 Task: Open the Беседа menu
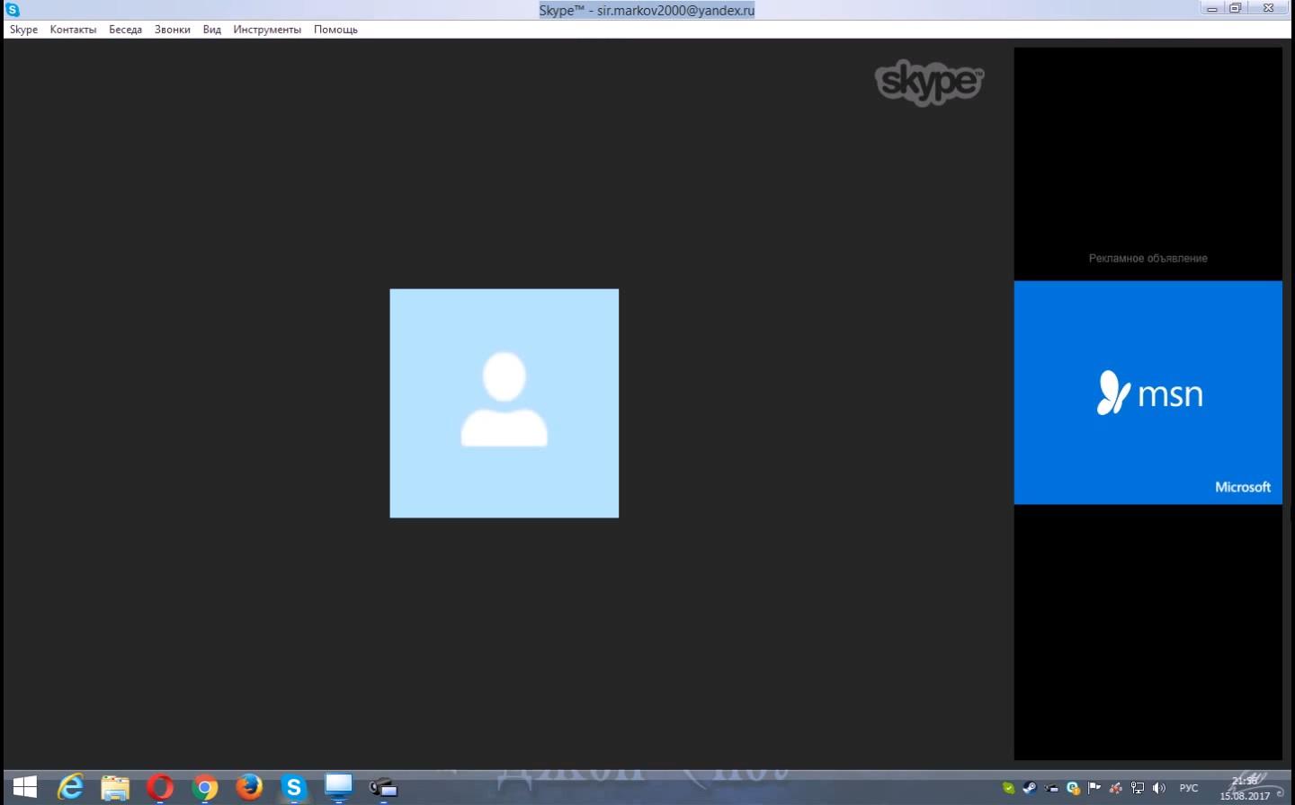[125, 30]
